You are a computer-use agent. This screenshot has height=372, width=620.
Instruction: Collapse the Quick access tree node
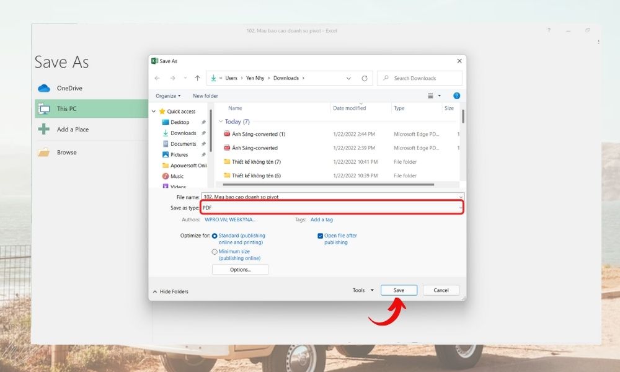[154, 112]
